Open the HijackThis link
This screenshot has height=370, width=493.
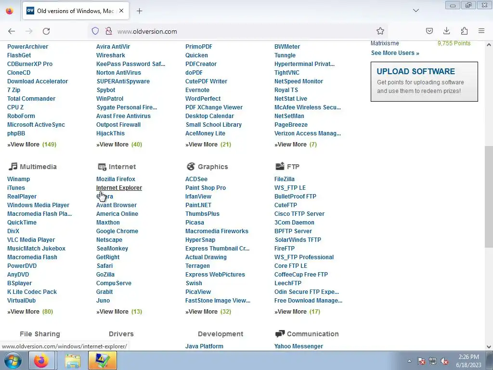click(x=110, y=133)
